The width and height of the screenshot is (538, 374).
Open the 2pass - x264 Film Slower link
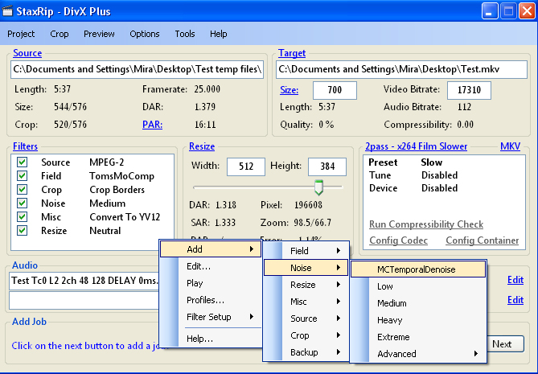click(417, 146)
